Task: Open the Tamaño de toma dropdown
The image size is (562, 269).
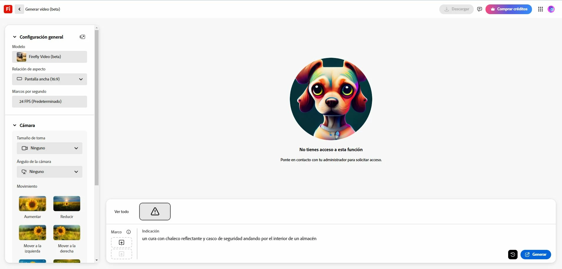Action: [49, 148]
